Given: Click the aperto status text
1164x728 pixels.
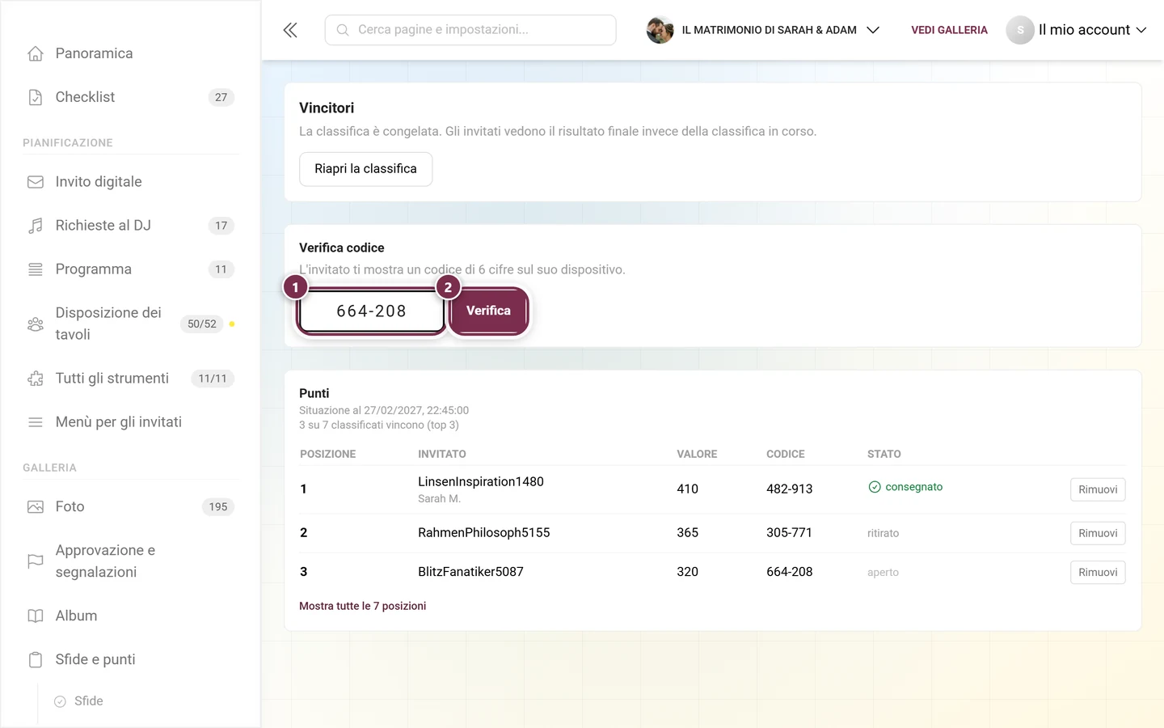Looking at the screenshot, I should click(883, 572).
